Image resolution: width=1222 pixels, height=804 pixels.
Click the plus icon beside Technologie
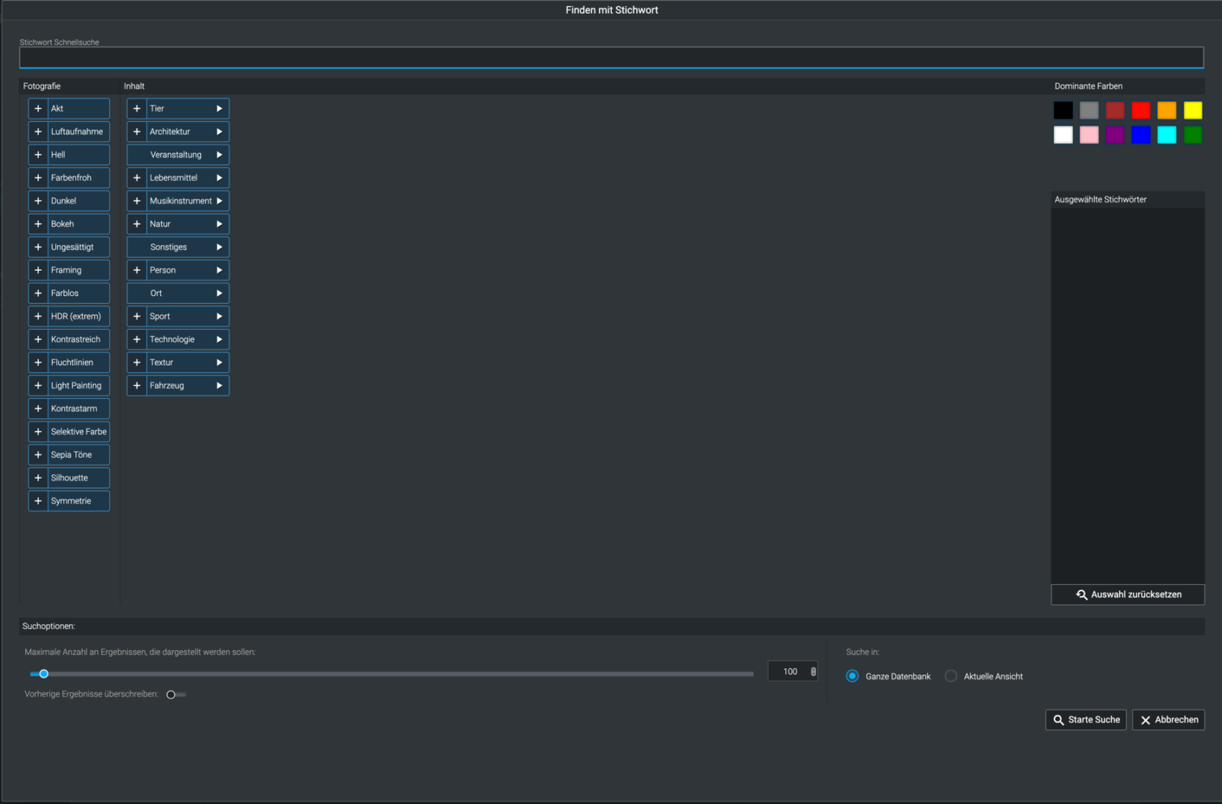[137, 339]
